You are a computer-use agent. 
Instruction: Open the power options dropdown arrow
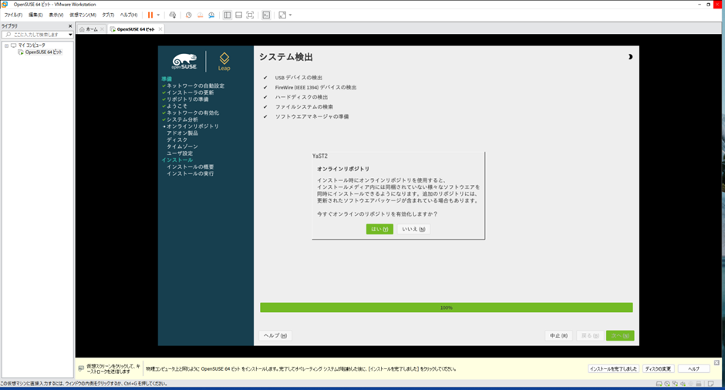click(x=158, y=15)
